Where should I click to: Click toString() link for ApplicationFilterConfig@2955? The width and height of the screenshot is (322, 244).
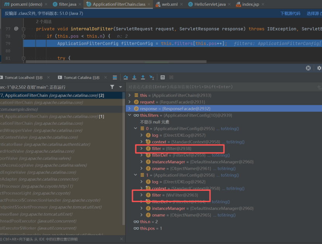(x=230, y=129)
